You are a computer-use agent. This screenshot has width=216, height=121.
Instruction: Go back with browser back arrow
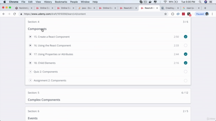[4, 14]
